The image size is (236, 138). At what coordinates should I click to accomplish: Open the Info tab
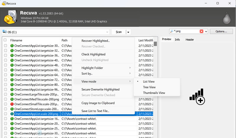pyautogui.click(x=177, y=40)
